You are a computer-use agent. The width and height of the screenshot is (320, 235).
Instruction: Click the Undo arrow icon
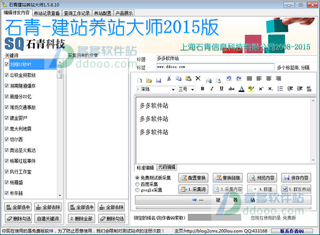(x=228, y=79)
